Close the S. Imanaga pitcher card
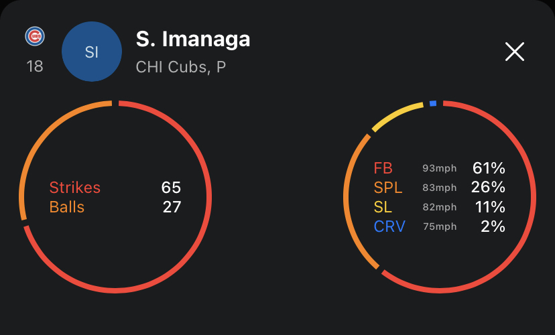 (515, 52)
